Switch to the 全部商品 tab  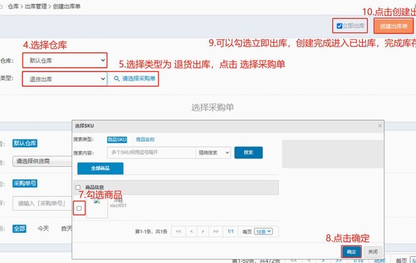[x=100, y=168]
